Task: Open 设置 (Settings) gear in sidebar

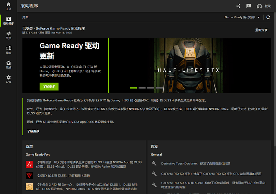Action: click(8, 79)
